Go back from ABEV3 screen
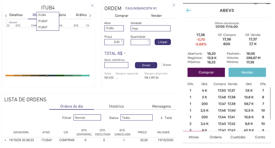 click(x=188, y=10)
